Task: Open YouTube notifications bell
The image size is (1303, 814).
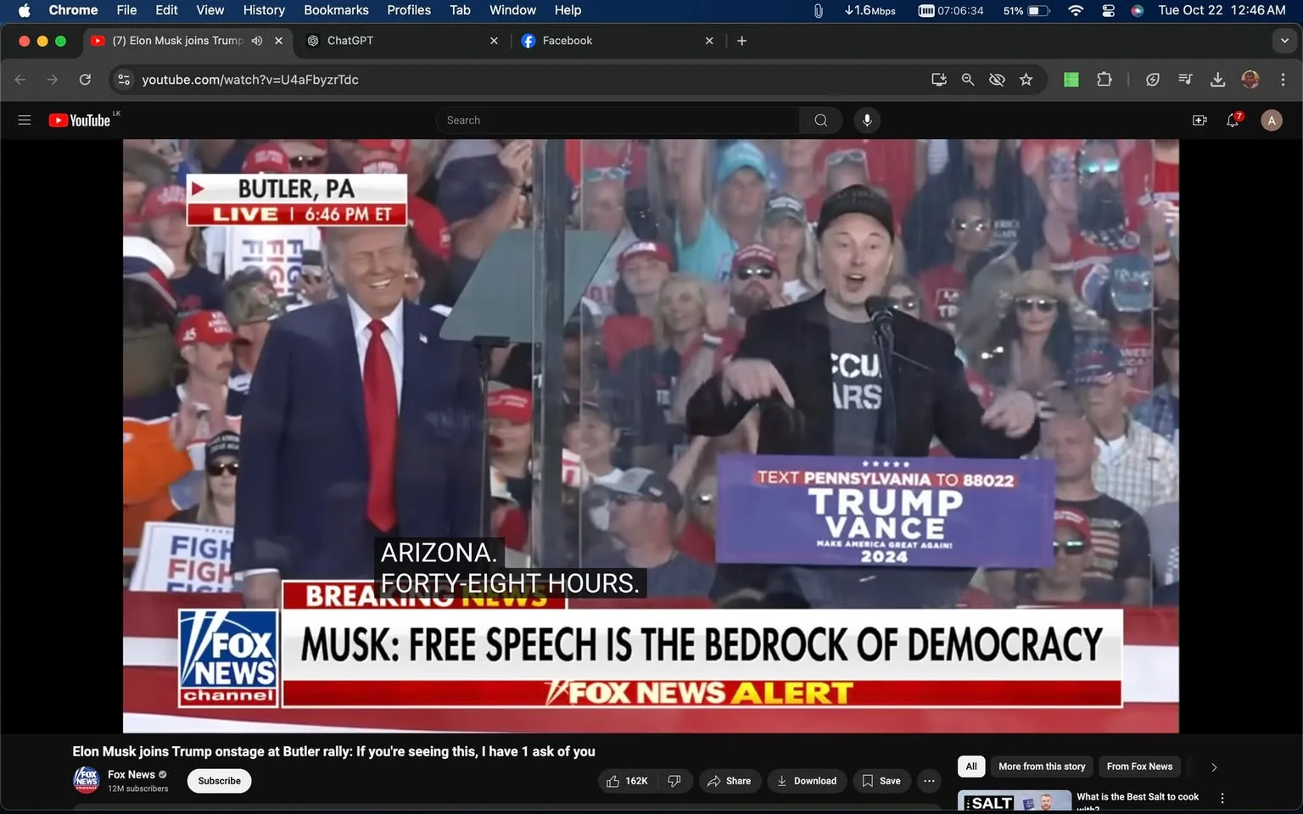Action: click(1233, 120)
